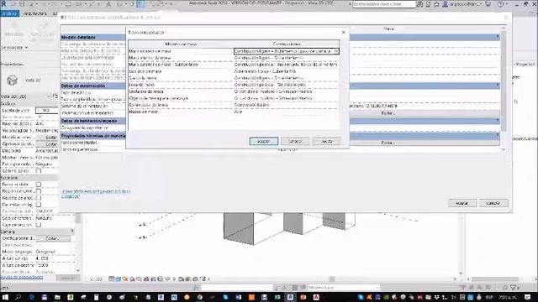The height and width of the screenshot is (302, 538).
Task: Open the AutoCAD icon in taskbar
Action: [316, 297]
